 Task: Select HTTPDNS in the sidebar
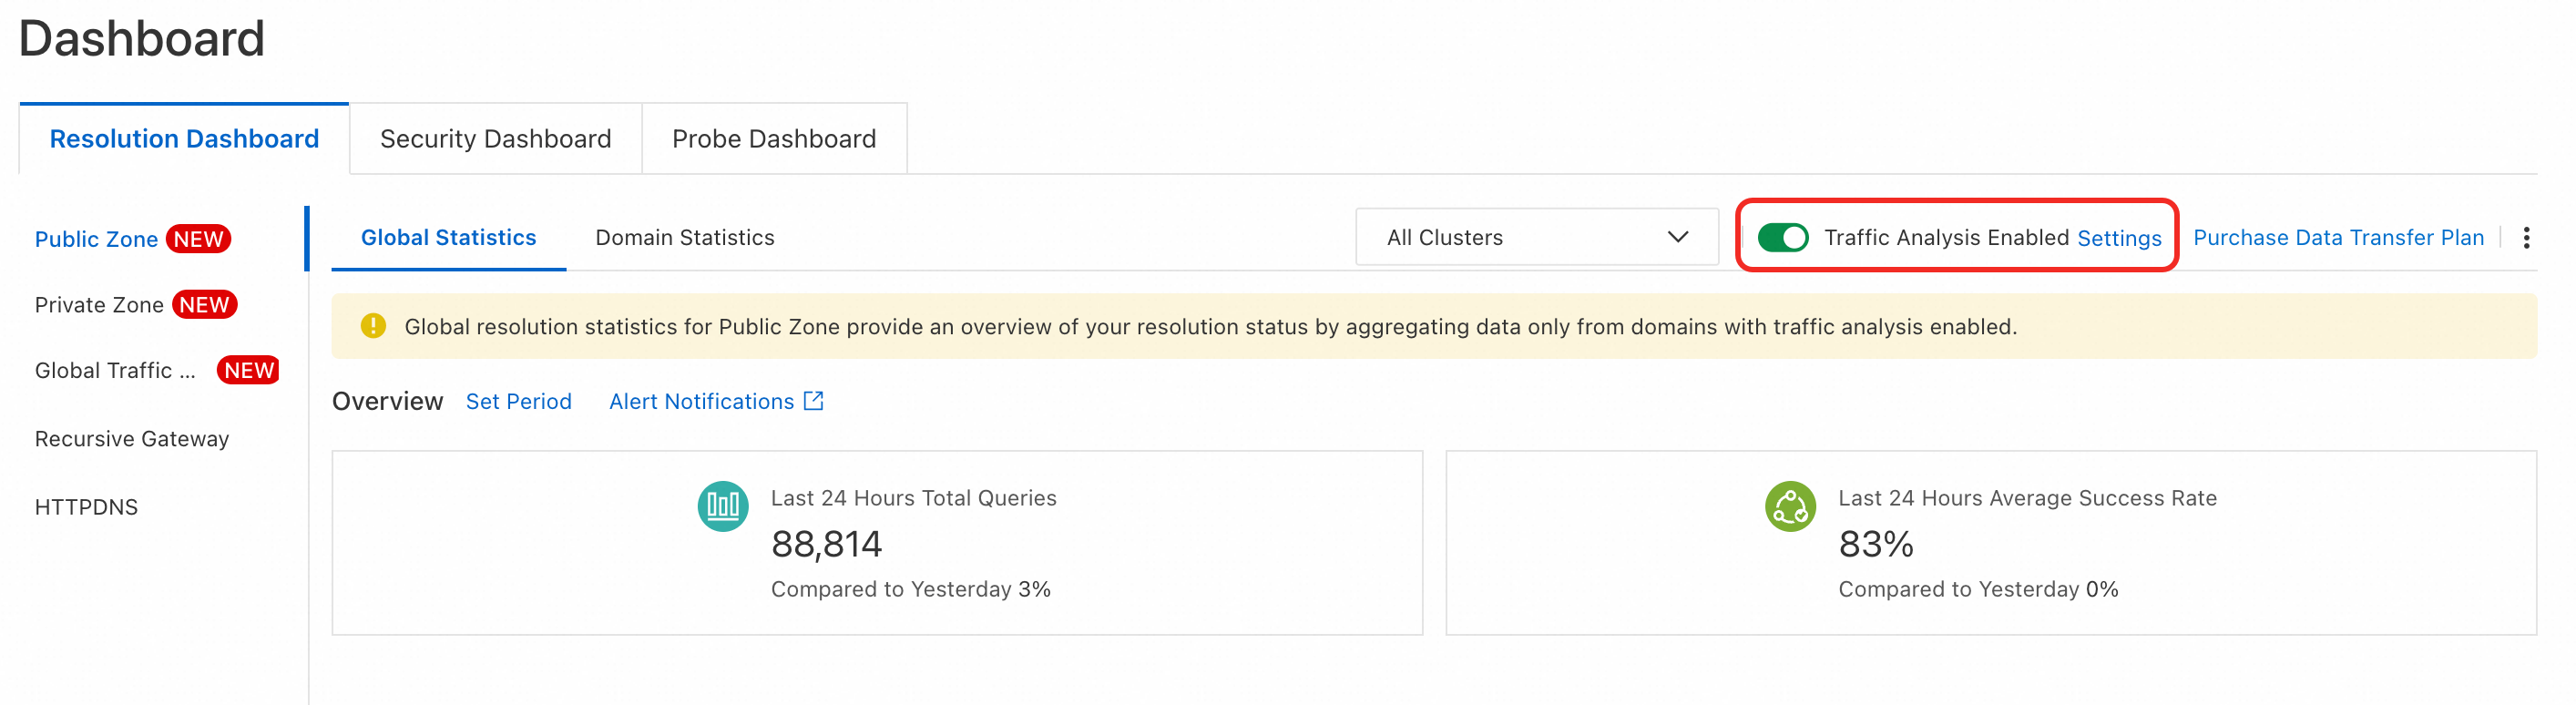(86, 507)
